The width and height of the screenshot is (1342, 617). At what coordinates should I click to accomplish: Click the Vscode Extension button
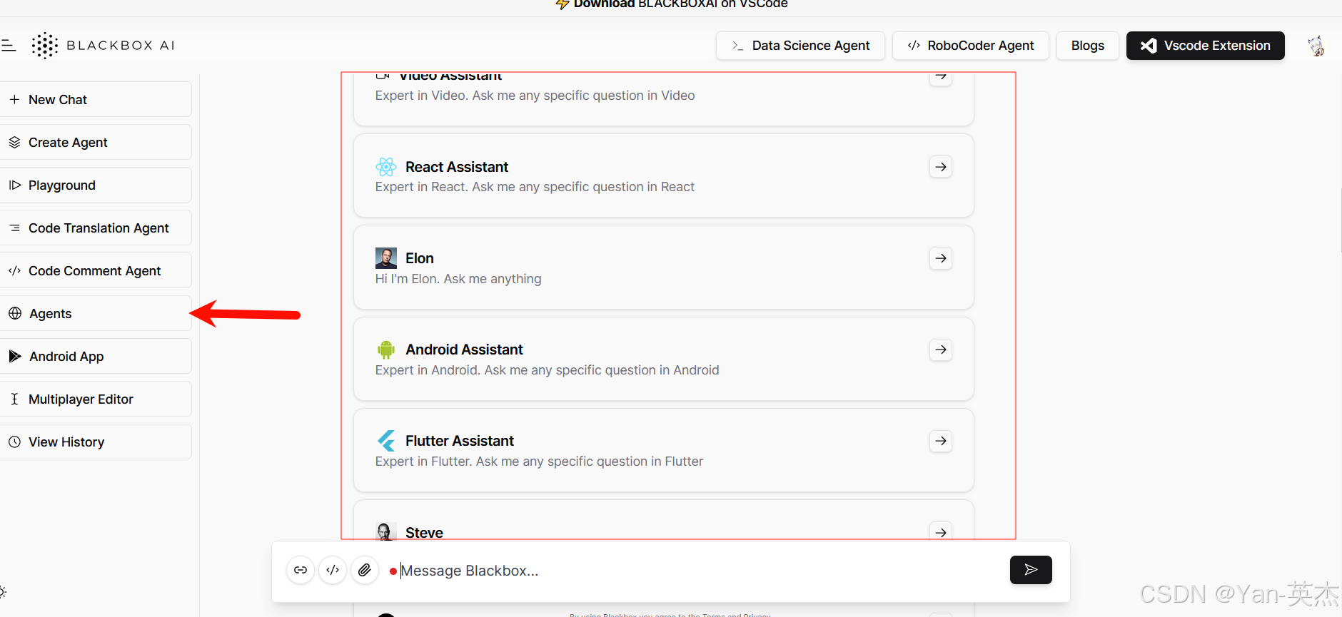(1205, 46)
